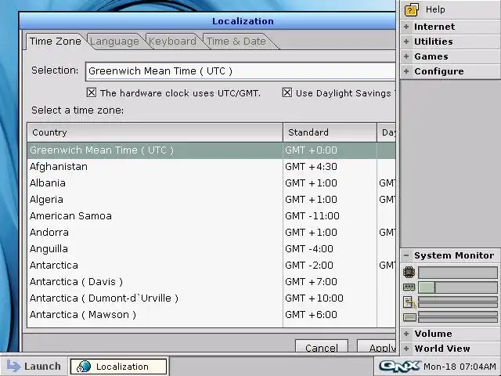This screenshot has height=376, width=501.
Task: Toggle Use Daylight Savings checkbox
Action: pyautogui.click(x=287, y=92)
